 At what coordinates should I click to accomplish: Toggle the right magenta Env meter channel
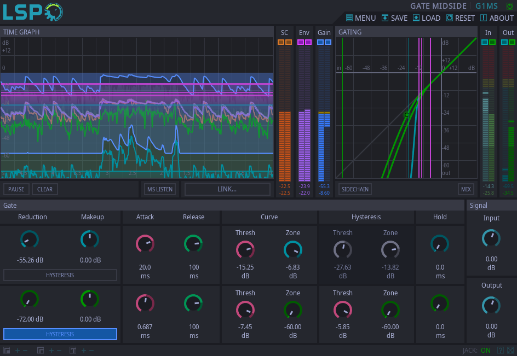pyautogui.click(x=308, y=42)
